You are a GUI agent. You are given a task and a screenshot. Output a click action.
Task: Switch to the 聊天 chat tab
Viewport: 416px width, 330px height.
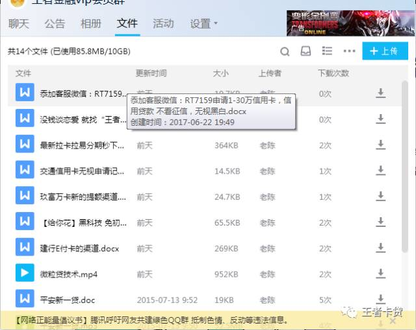coord(19,24)
